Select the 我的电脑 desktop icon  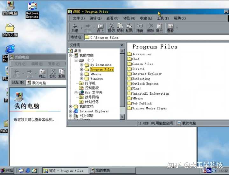pyautogui.click(x=10, y=8)
